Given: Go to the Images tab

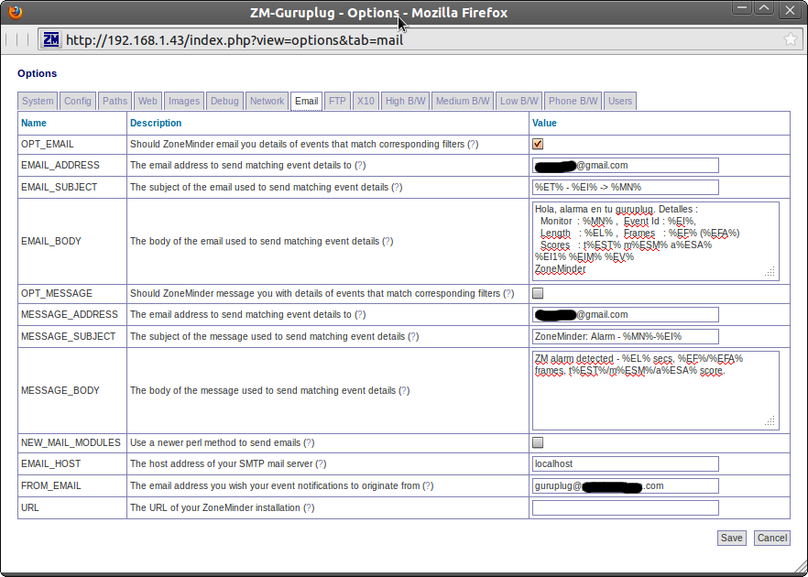Looking at the screenshot, I should click(x=184, y=101).
